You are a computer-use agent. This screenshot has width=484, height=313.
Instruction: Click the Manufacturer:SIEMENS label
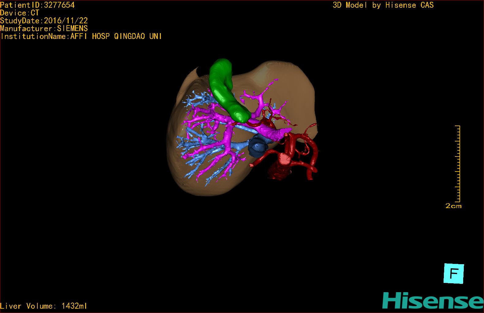[x=44, y=29]
